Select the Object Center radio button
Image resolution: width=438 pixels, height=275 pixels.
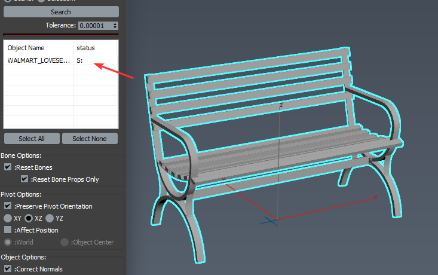point(64,242)
